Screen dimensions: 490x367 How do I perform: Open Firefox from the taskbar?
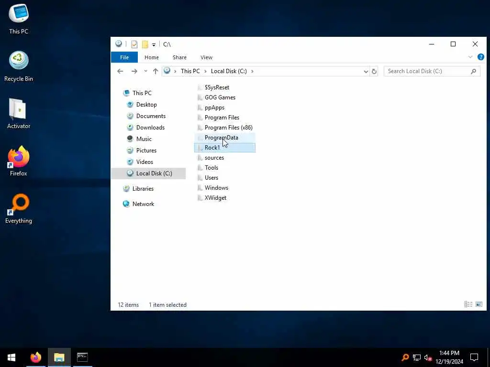tap(35, 357)
